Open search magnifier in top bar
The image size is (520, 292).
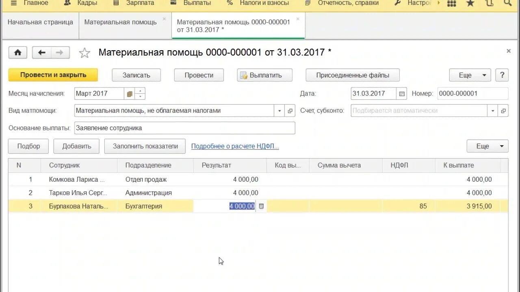[508, 3]
